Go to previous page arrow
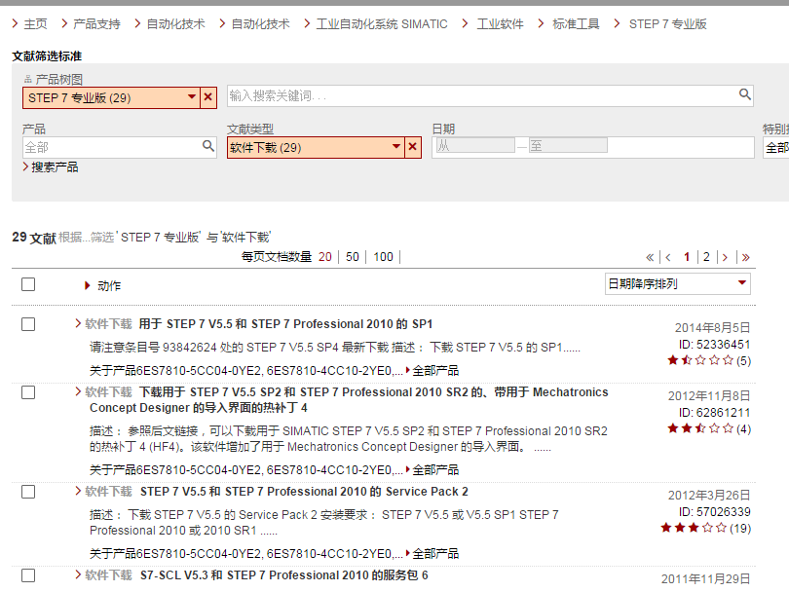Image resolution: width=789 pixels, height=592 pixels. point(668,257)
